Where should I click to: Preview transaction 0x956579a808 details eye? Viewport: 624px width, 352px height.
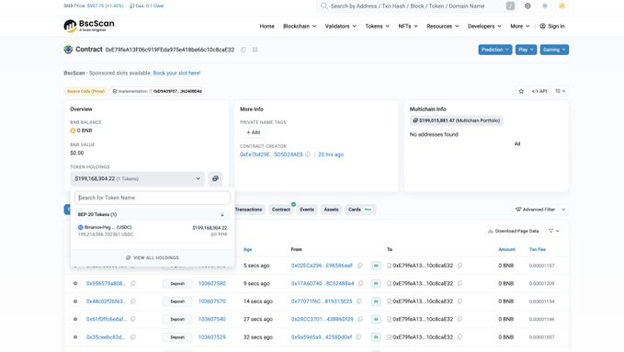pos(75,283)
